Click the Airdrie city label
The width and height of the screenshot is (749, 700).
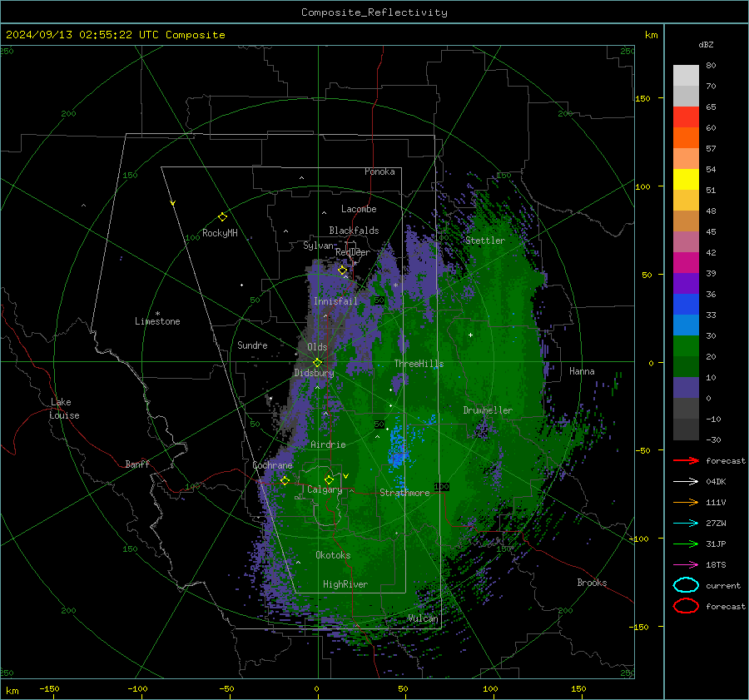coord(328,444)
